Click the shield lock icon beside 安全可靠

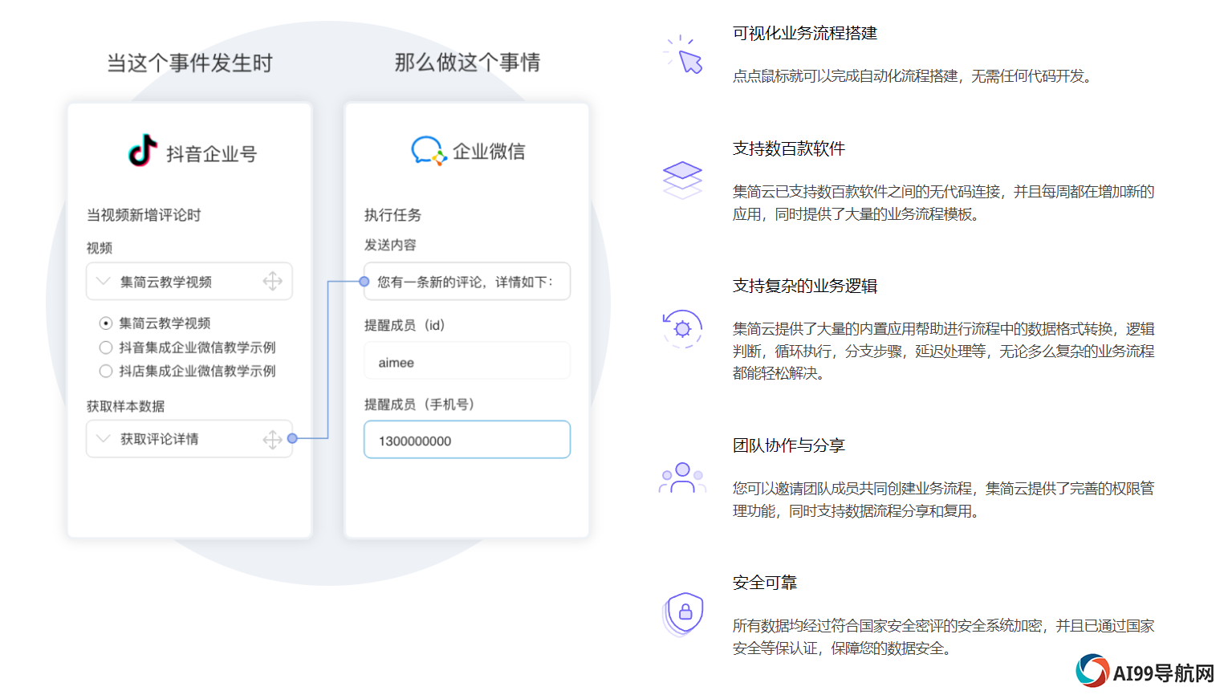coord(683,615)
